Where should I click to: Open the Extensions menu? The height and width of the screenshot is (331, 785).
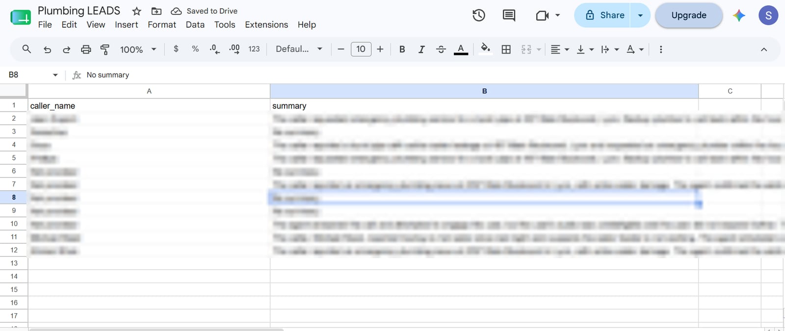(266, 25)
